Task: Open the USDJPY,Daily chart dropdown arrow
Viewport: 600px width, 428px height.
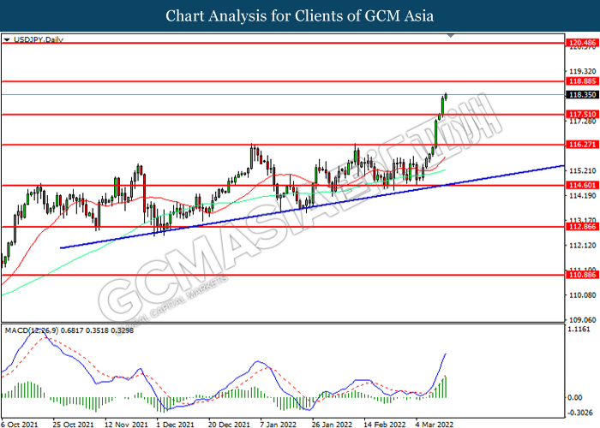Action: [x=7, y=39]
